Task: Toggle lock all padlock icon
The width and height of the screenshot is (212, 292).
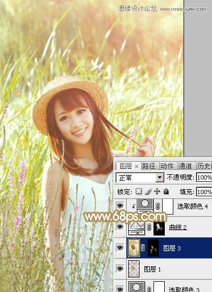Action: tap(166, 191)
